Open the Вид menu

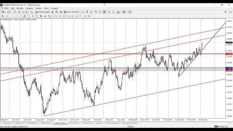point(13,8)
